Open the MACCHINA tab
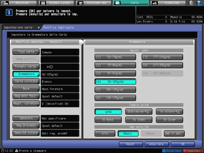 click(x=19, y=3)
